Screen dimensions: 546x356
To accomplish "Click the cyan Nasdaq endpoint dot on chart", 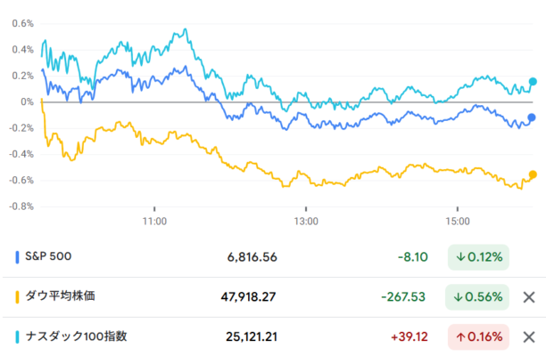I will (533, 82).
